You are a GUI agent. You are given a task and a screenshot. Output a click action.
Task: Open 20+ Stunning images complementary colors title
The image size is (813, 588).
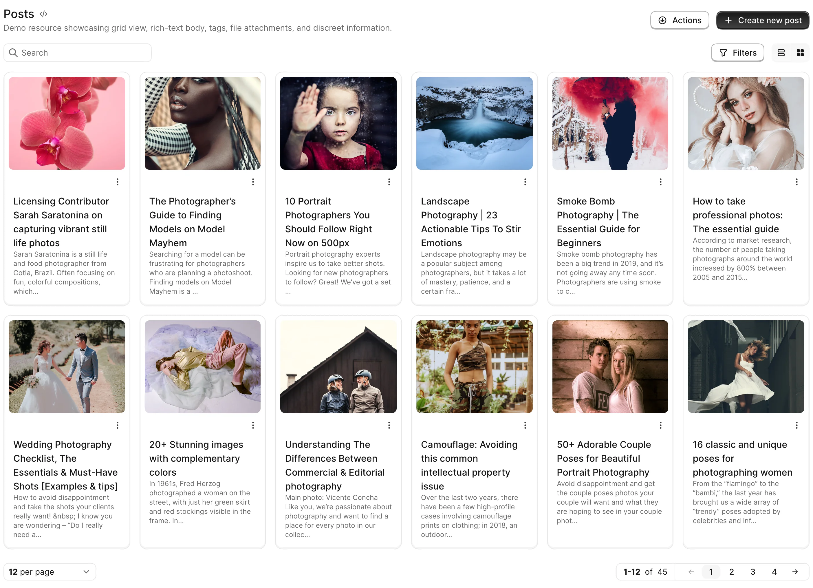pyautogui.click(x=196, y=458)
